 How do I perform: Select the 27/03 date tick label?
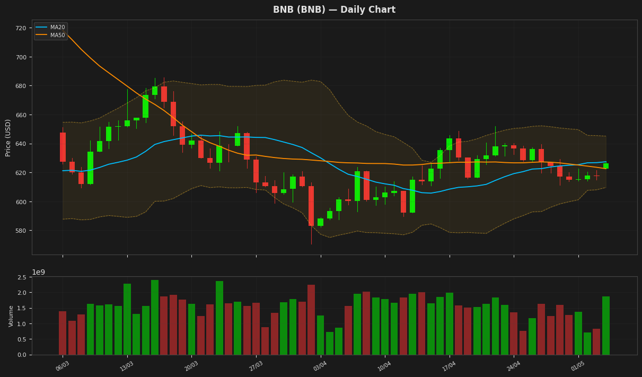coord(256,366)
